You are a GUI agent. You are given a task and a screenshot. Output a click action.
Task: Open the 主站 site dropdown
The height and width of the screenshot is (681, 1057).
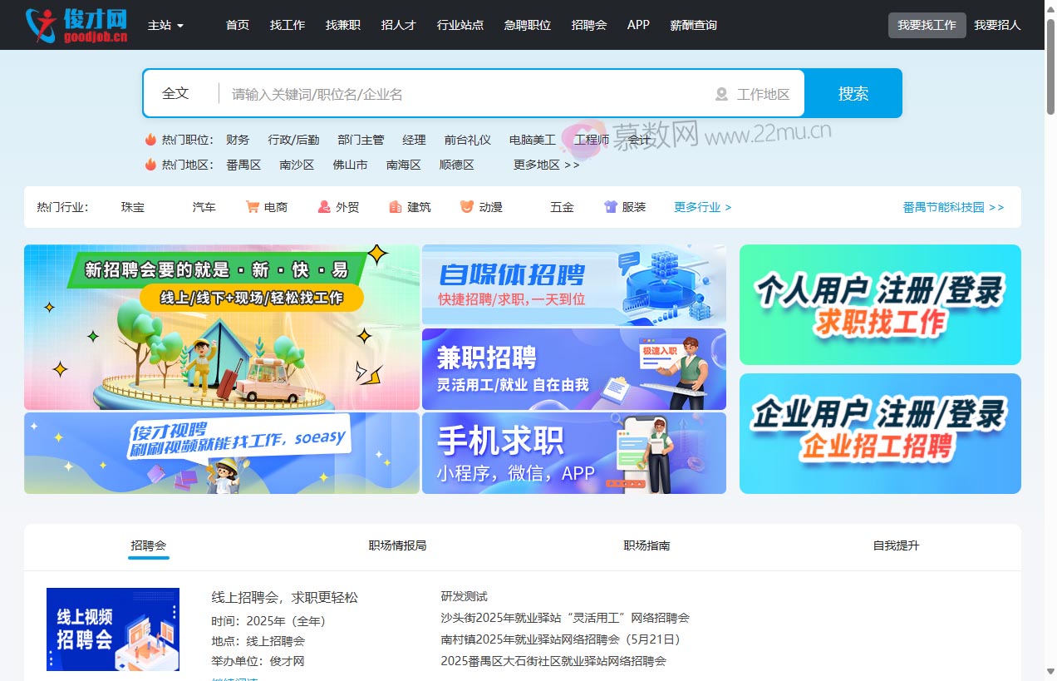[165, 25]
